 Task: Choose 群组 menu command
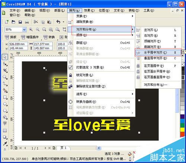click(101, 43)
